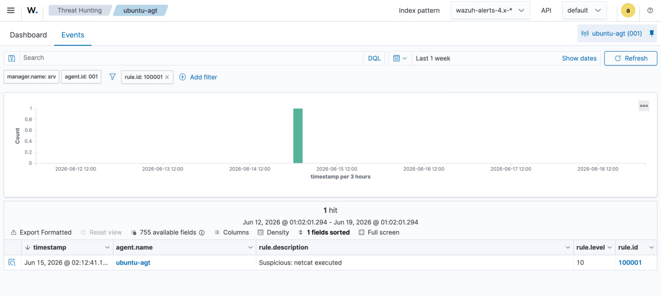Select the Events tab
Viewport: 661px width, 296px height.
[73, 35]
